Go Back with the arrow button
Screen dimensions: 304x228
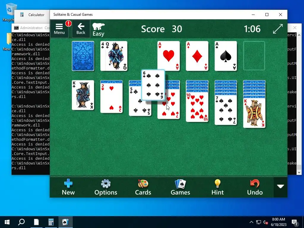click(81, 29)
